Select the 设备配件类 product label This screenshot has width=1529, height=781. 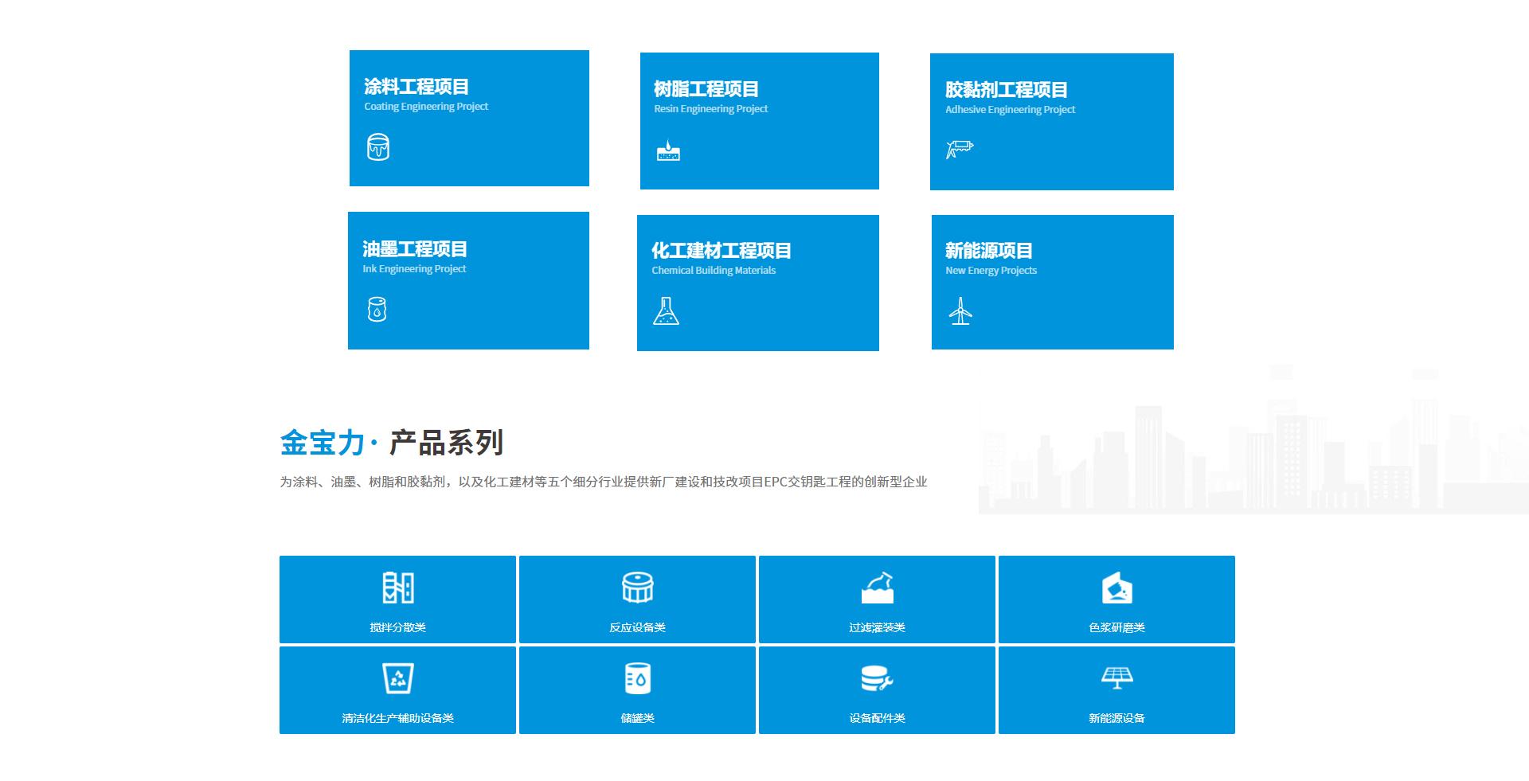click(x=878, y=718)
